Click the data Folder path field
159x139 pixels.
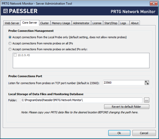[x=82, y=100]
